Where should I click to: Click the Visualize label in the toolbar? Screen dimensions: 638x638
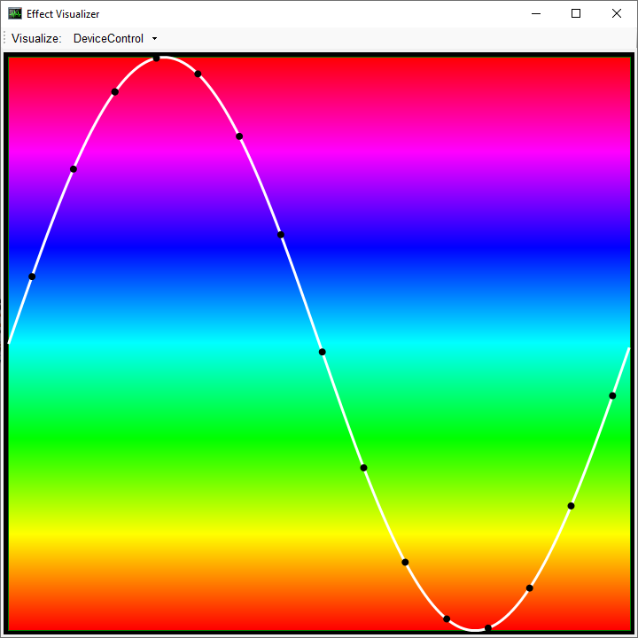pyautogui.click(x=36, y=39)
